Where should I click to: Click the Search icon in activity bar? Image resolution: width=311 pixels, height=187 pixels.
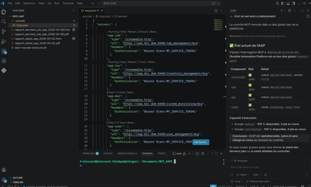tap(4, 22)
